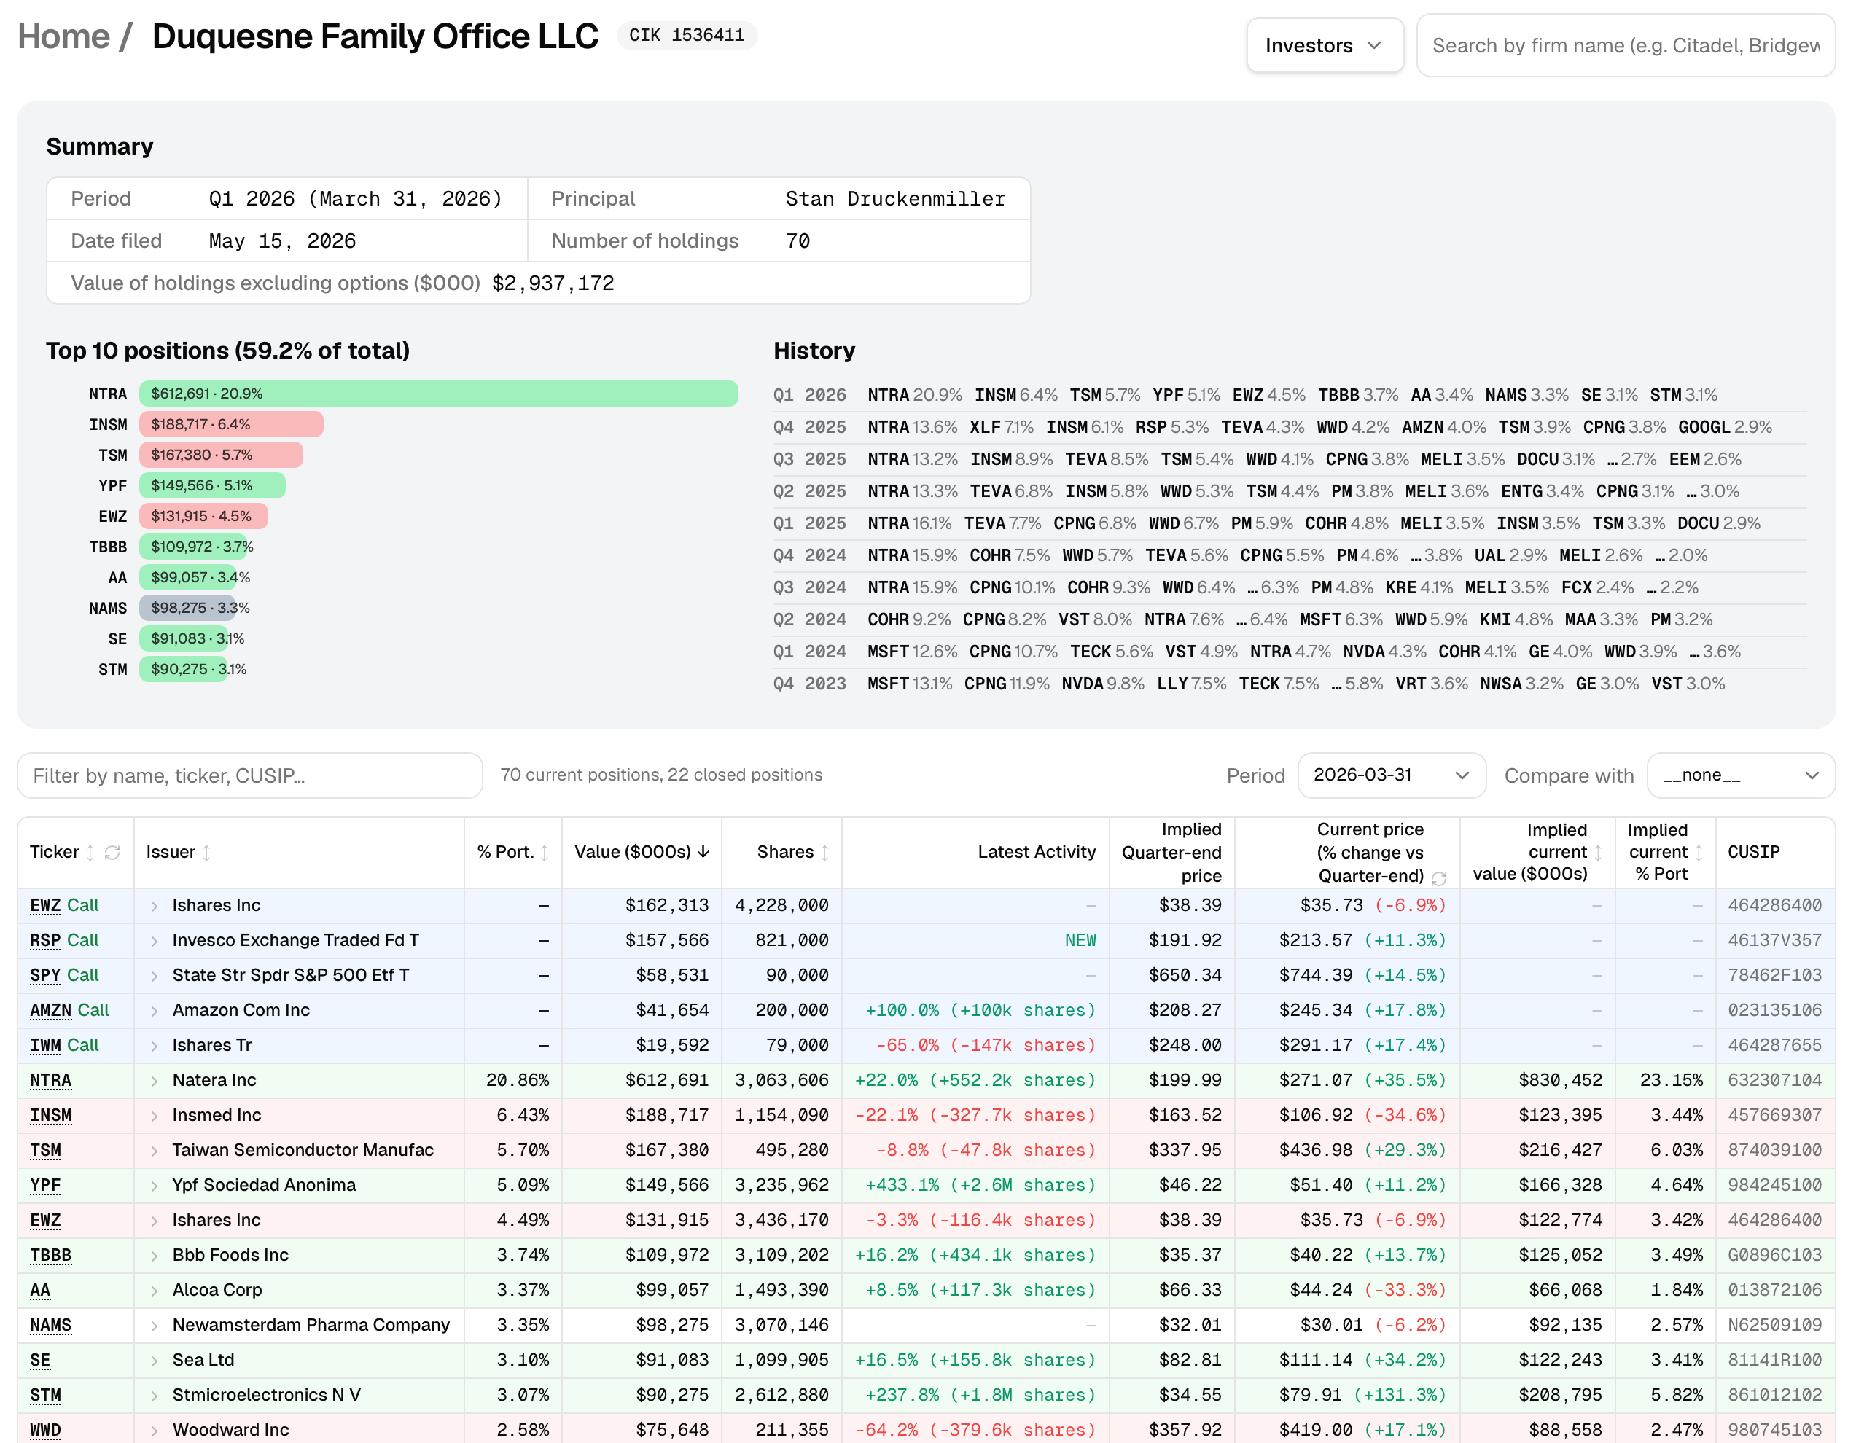Image resolution: width=1856 pixels, height=1443 pixels.
Task: Expand the Insmed Inc row chevron
Action: (154, 1116)
